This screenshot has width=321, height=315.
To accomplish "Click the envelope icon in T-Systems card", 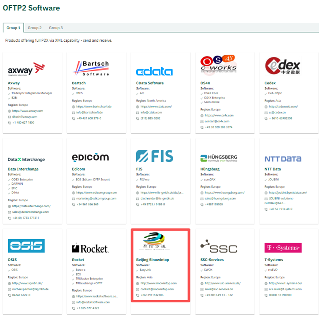I will (x=266, y=289).
